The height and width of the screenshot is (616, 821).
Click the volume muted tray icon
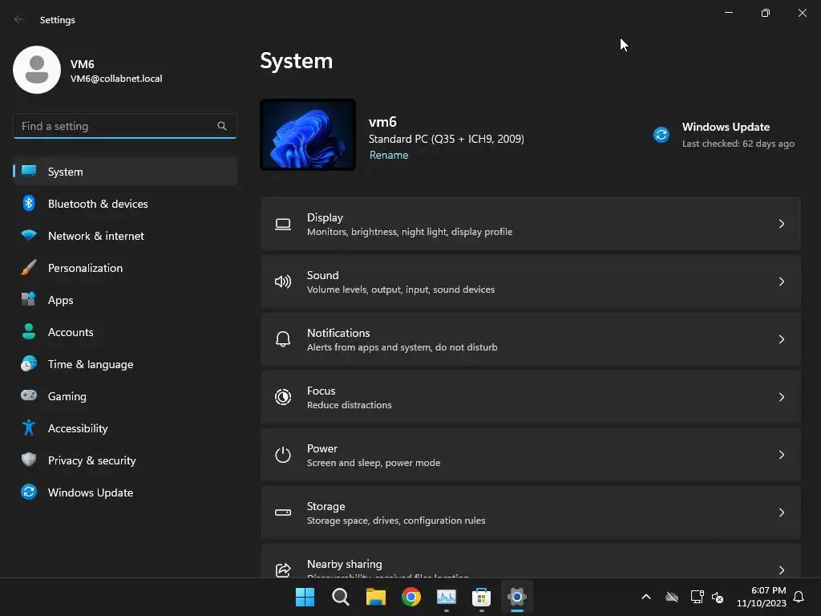pyautogui.click(x=718, y=597)
